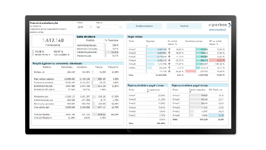Click the red -40,23% cell for Rinka A
266x150 pixels.
tap(220, 60)
